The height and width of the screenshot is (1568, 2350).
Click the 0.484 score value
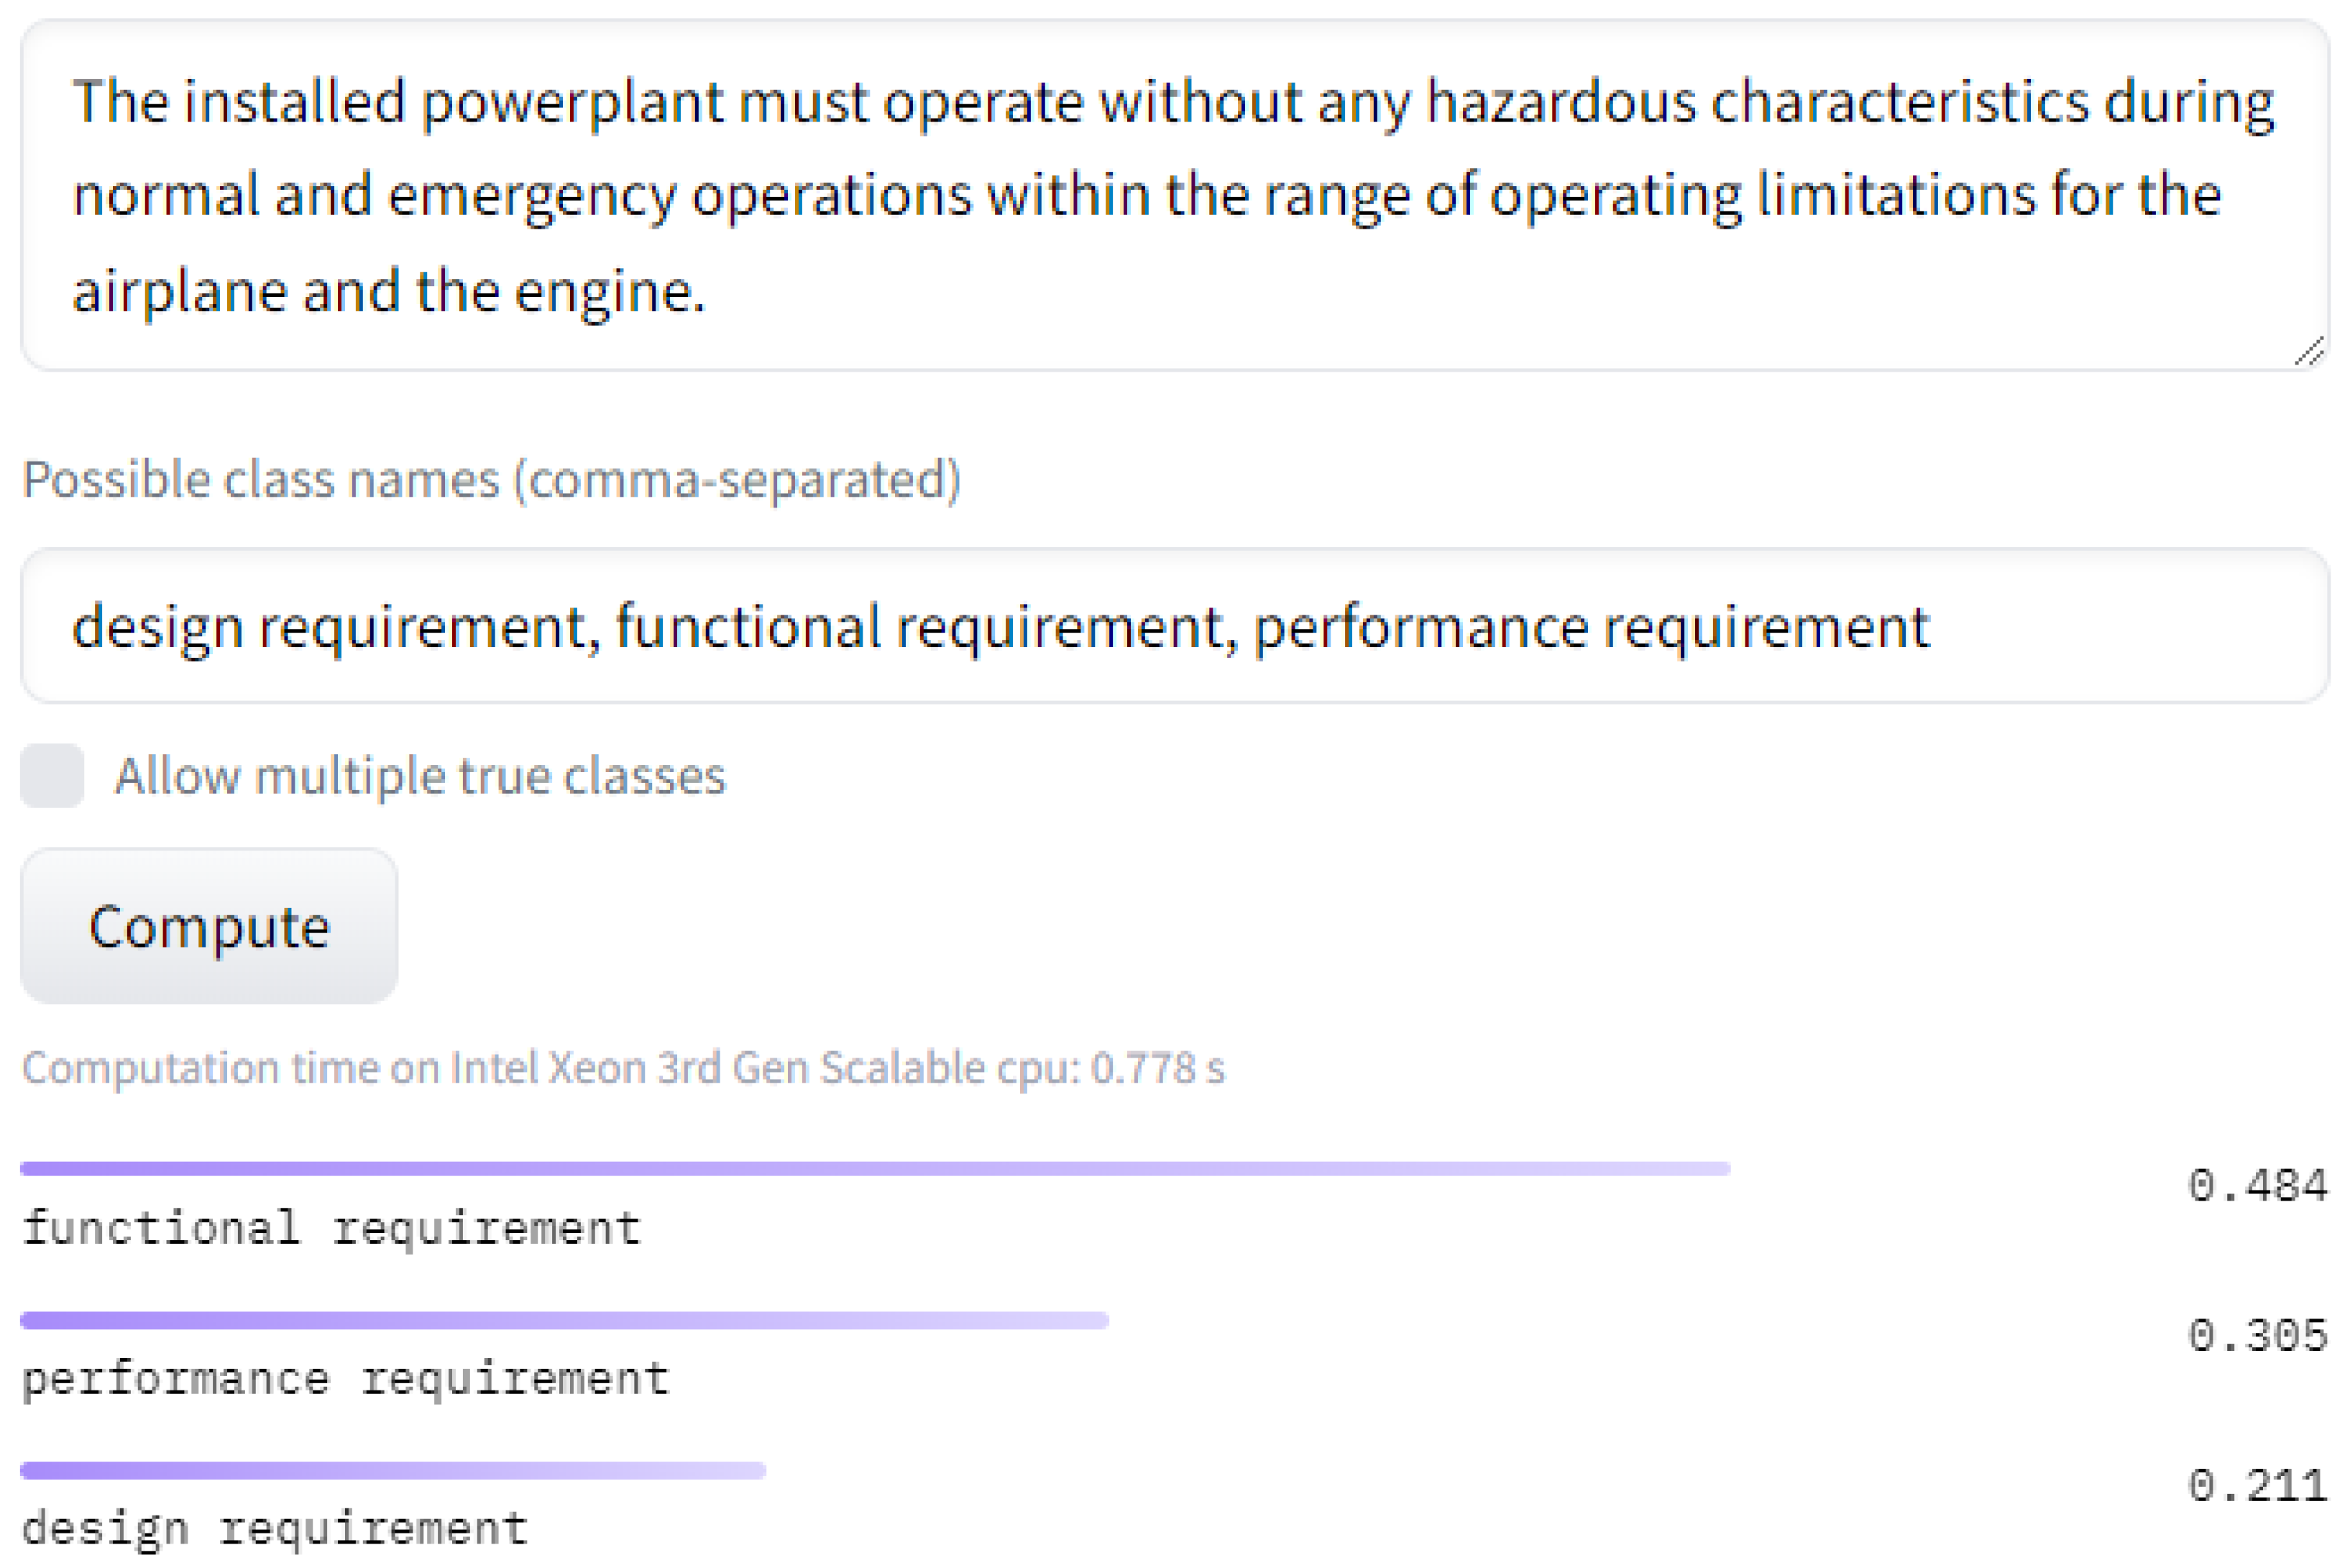[x=2257, y=1186]
